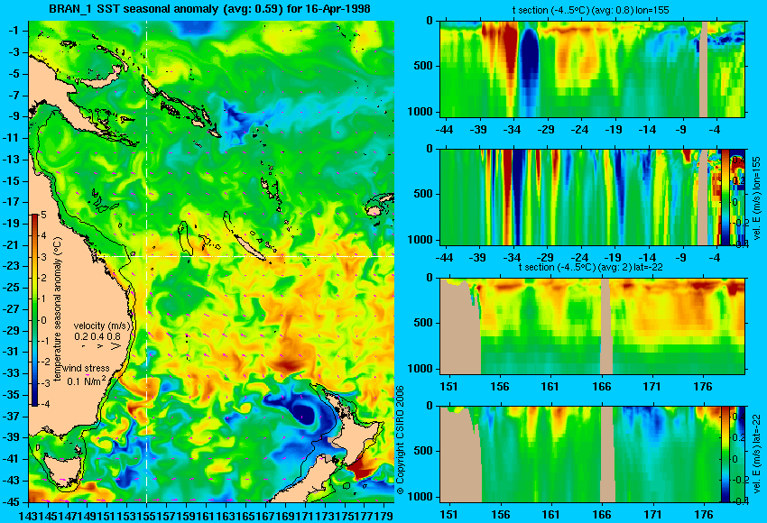Click the lat=-22 velocity color bar

(725, 454)
